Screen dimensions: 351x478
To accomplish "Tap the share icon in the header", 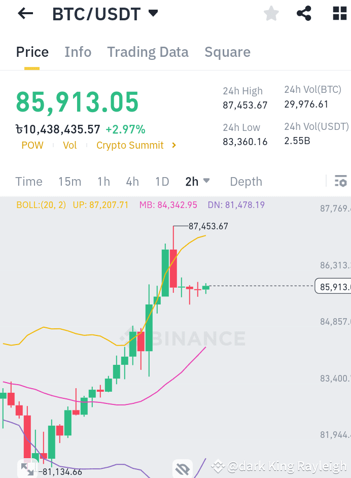I will click(304, 13).
